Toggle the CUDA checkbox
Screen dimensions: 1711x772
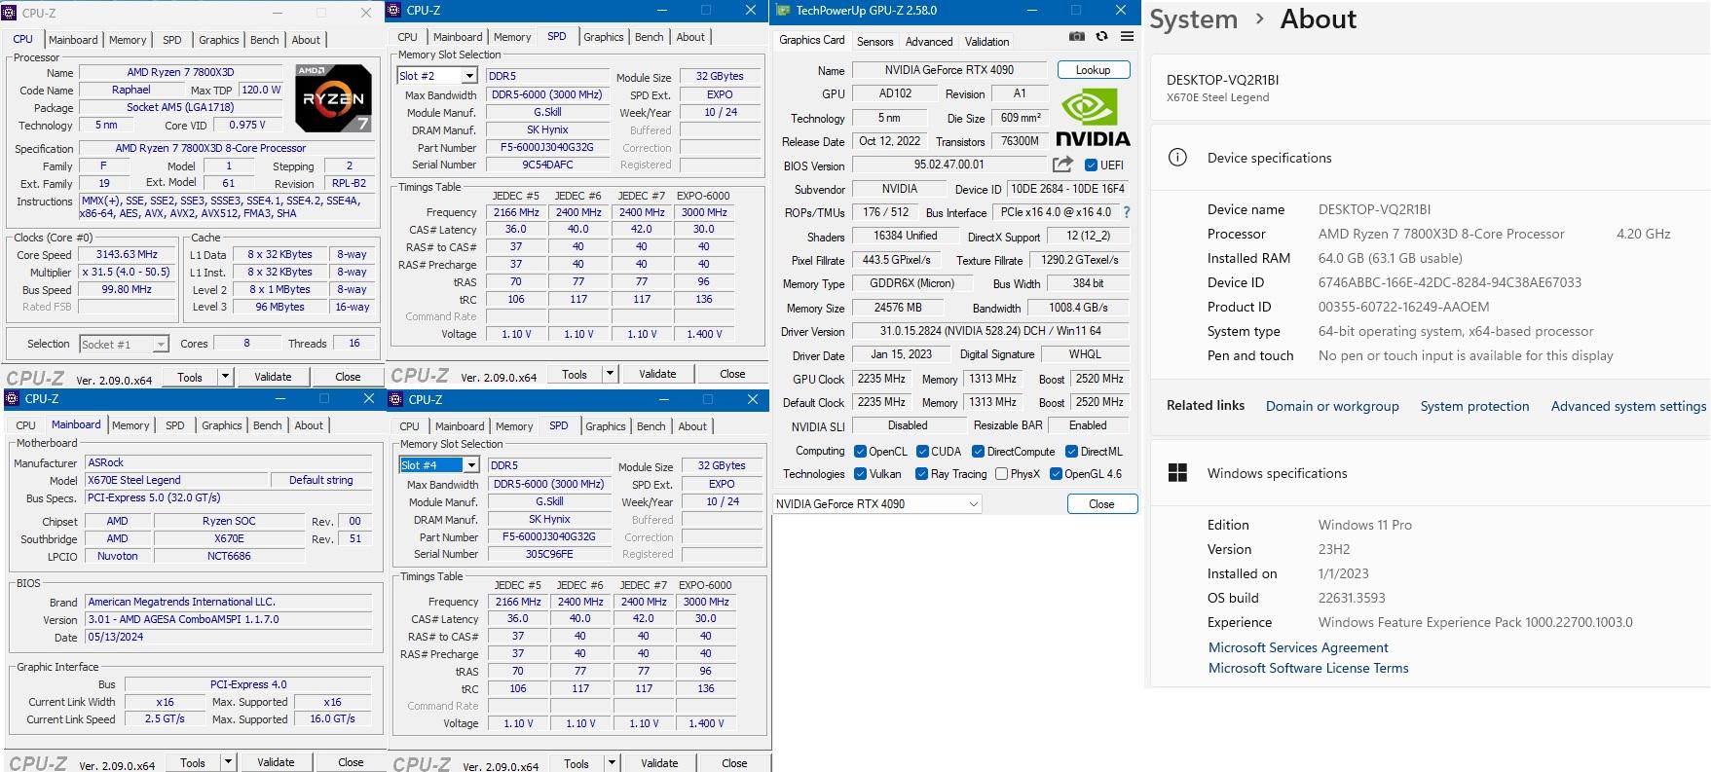pyautogui.click(x=921, y=452)
